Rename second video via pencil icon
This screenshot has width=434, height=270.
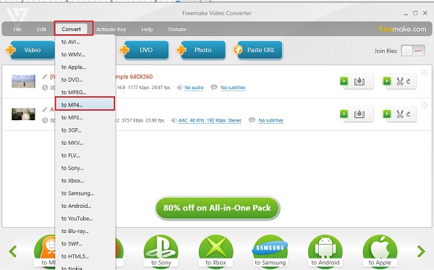click(x=45, y=109)
